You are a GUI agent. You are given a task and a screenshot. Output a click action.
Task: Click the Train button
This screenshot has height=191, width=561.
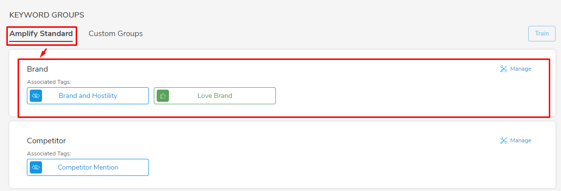542,34
